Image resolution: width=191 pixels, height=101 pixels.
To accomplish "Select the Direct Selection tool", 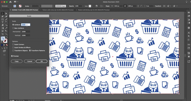I will [x=6, y=13].
